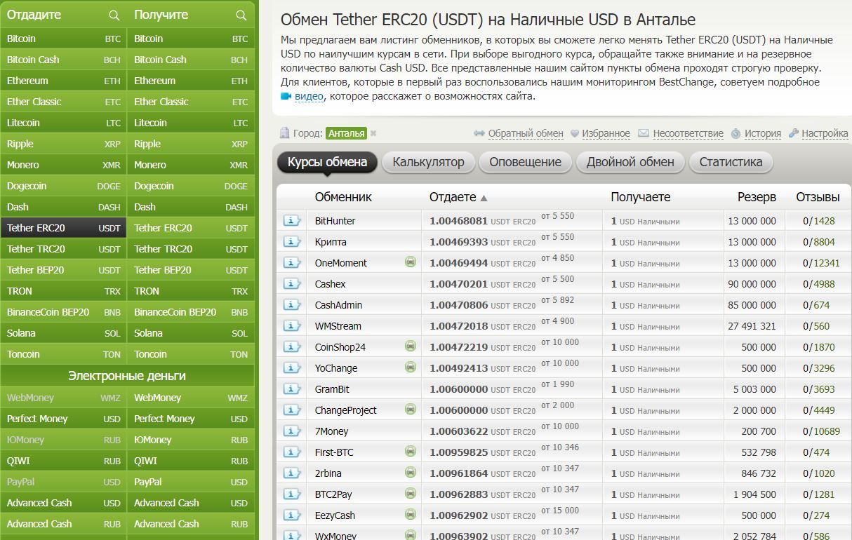This screenshot has width=852, height=540.
Task: Select Advanced Cash RUB in Получите list
Action: [190, 524]
